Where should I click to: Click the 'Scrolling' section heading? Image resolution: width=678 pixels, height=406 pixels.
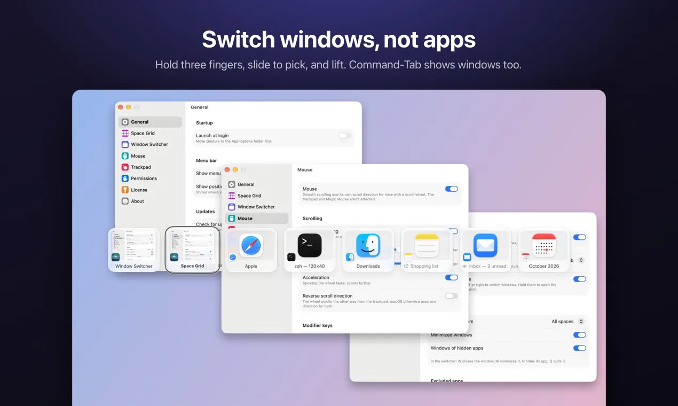pyautogui.click(x=312, y=218)
